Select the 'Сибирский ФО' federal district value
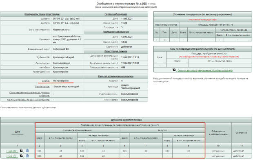 [x=61, y=49]
